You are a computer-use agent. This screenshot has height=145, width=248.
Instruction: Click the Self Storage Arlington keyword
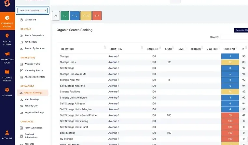(x=73, y=103)
